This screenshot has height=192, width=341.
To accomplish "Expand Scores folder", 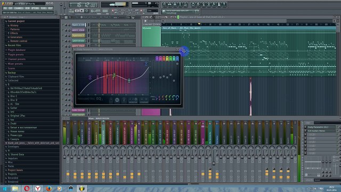I will (x=11, y=69).
